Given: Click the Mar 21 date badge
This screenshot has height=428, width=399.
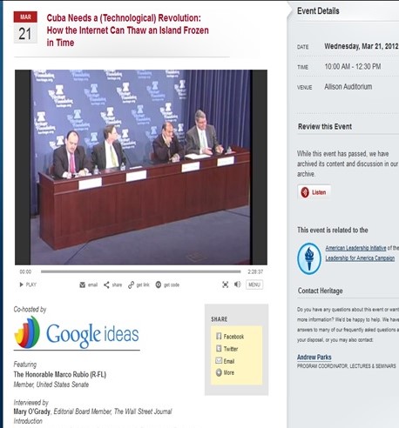Looking at the screenshot, I should pos(25,27).
